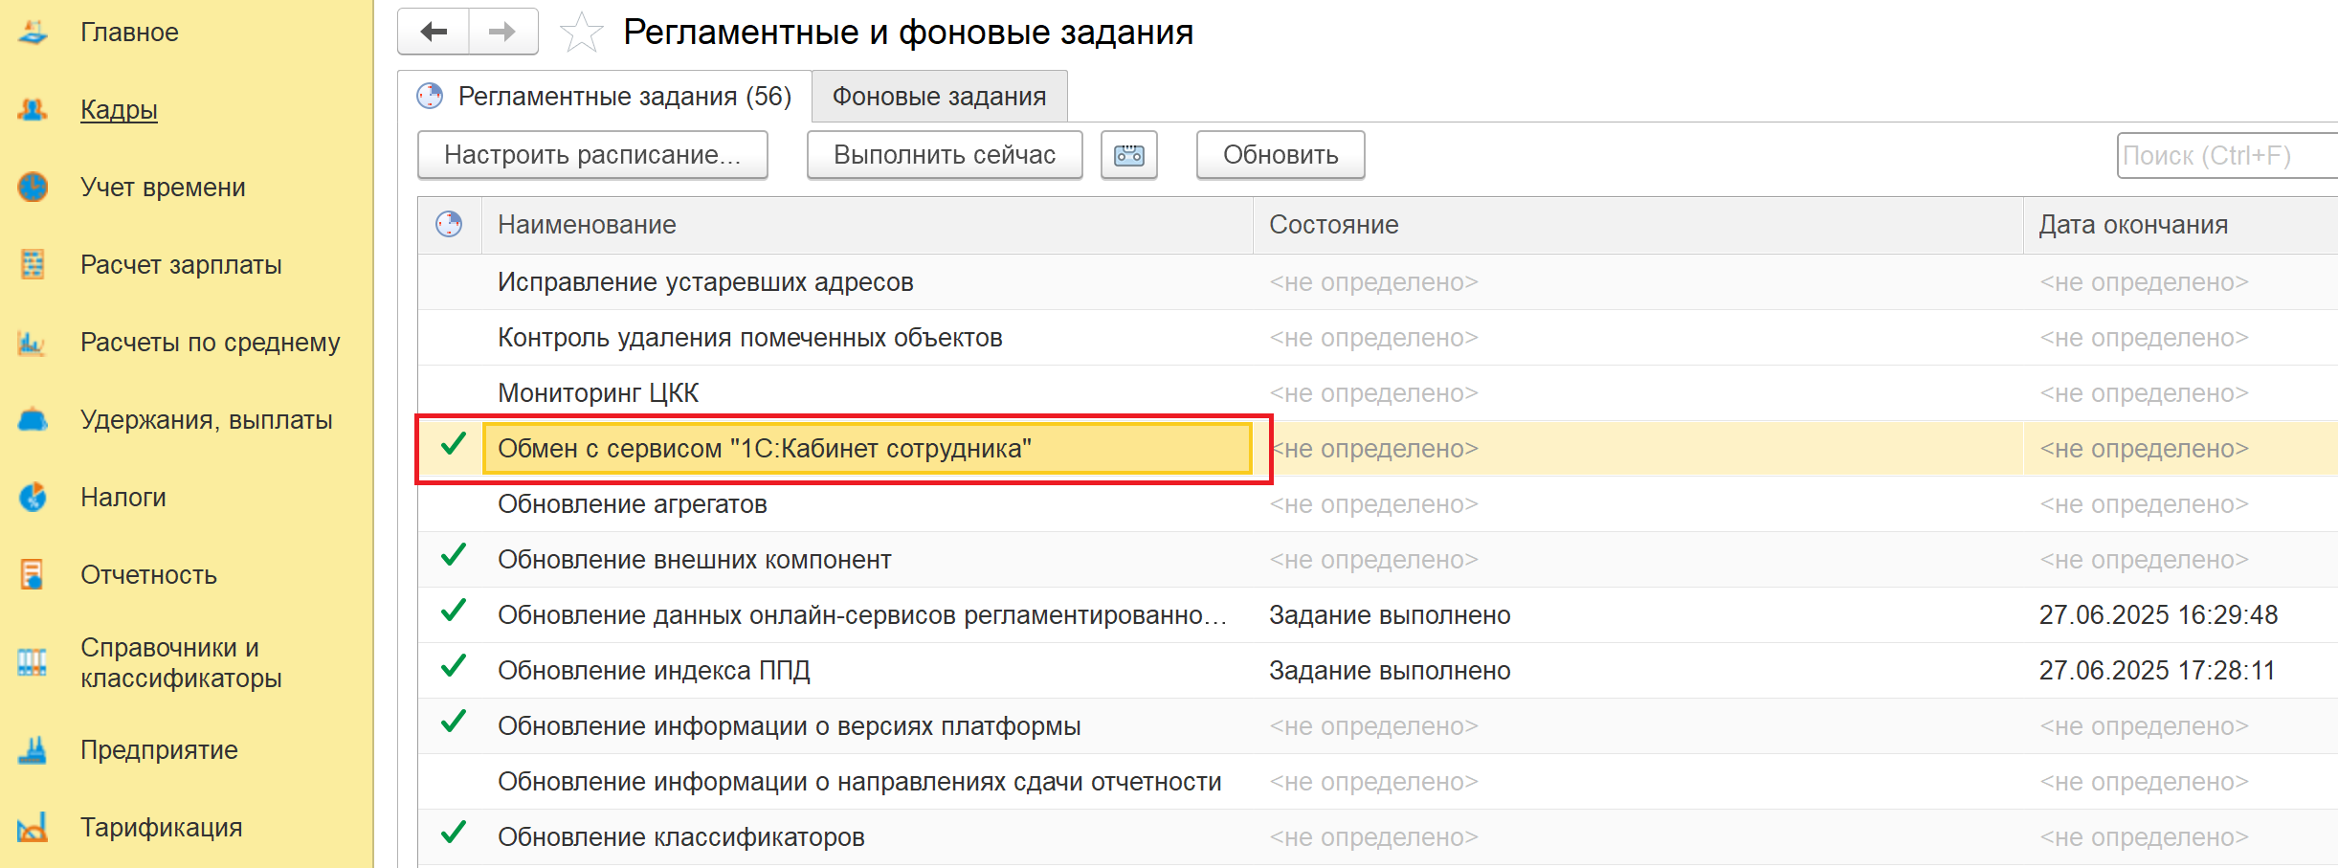Image resolution: width=2338 pixels, height=868 pixels.
Task: Click the Расчет зарплаты calculator icon
Action: click(33, 265)
